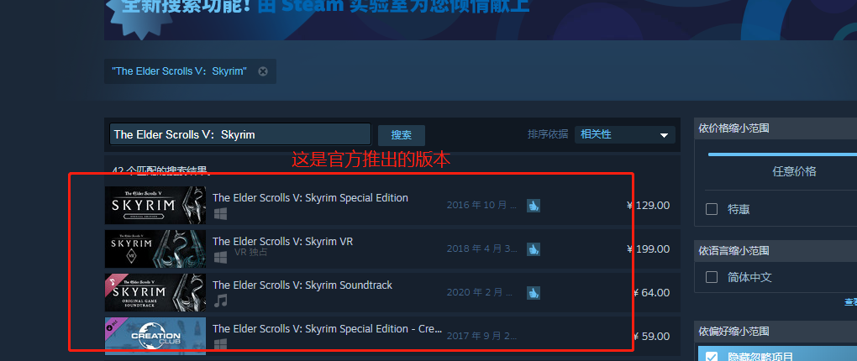Open Skyrim Soundtrack thumbnail
Image resolution: width=857 pixels, height=361 pixels.
click(x=155, y=293)
